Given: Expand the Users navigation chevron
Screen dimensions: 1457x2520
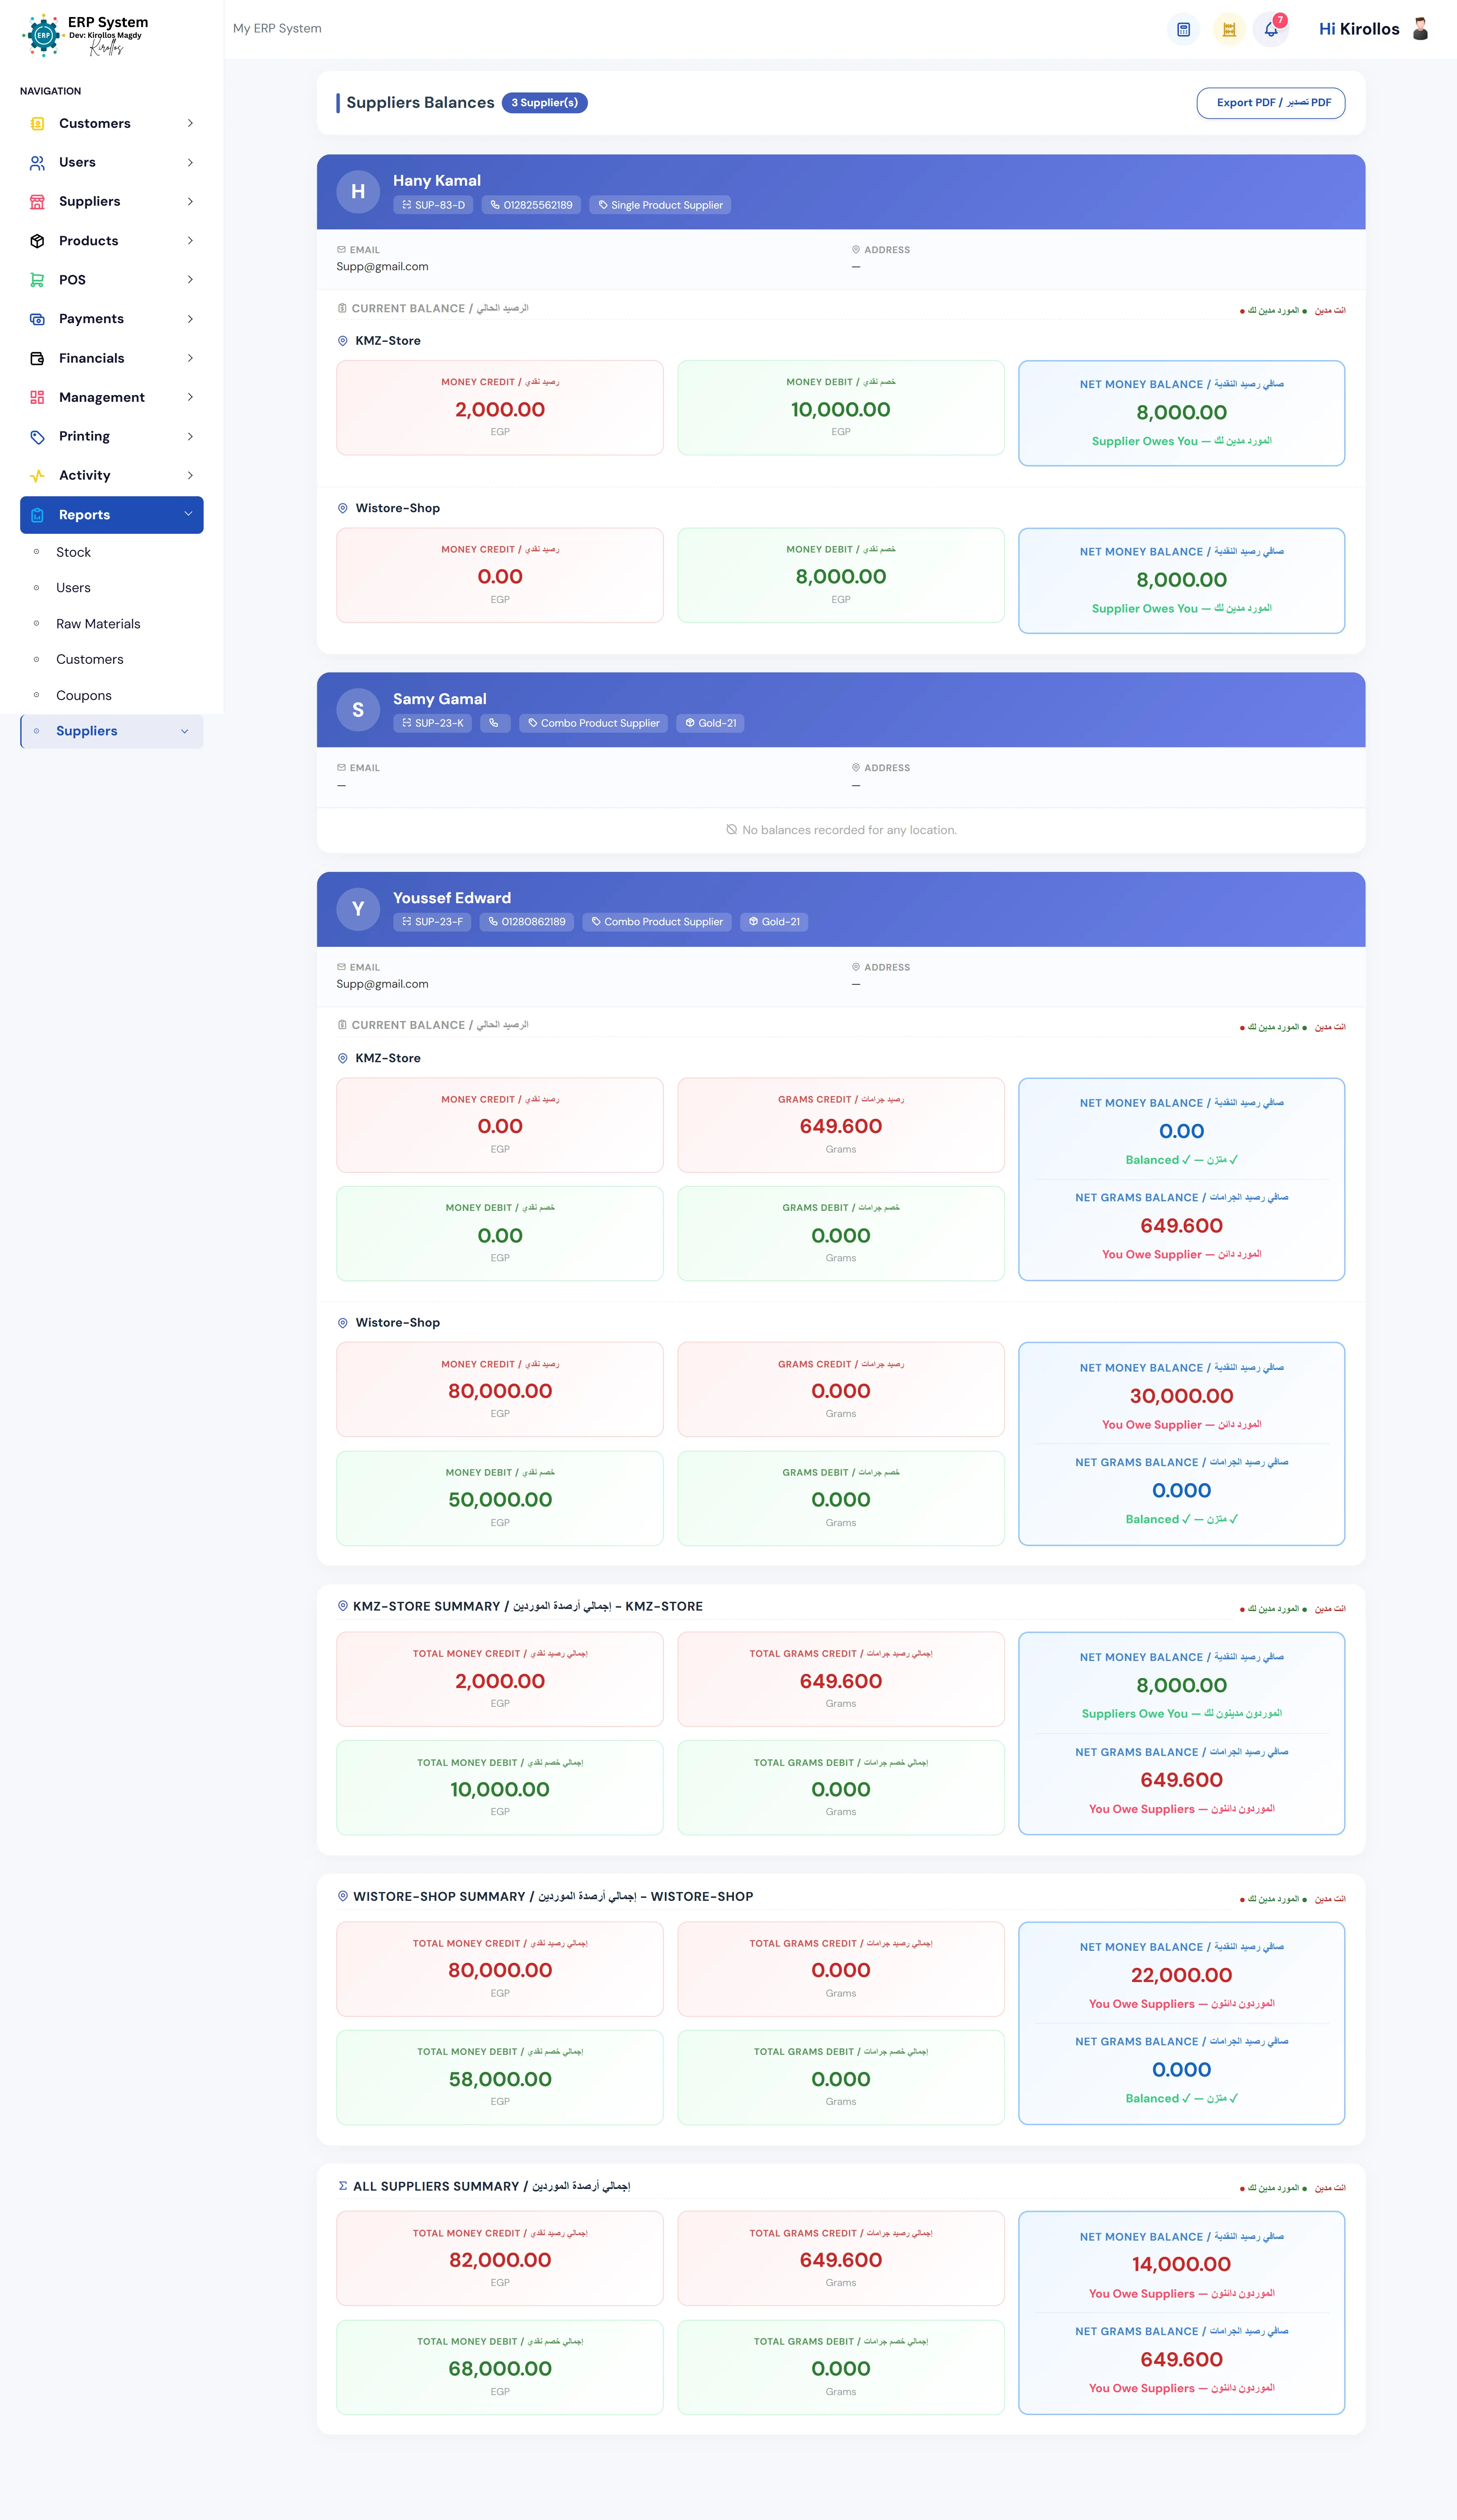Looking at the screenshot, I should point(190,162).
